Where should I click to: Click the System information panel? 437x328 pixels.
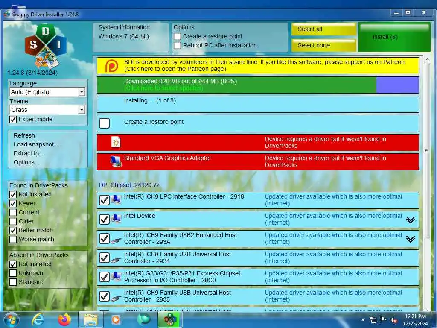coord(131,38)
